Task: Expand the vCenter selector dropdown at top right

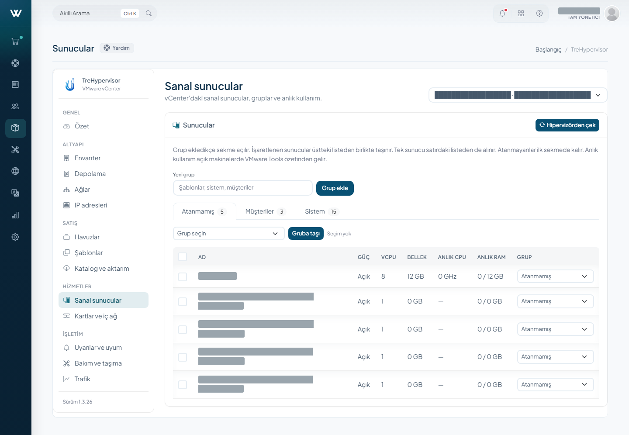Action: (x=518, y=95)
